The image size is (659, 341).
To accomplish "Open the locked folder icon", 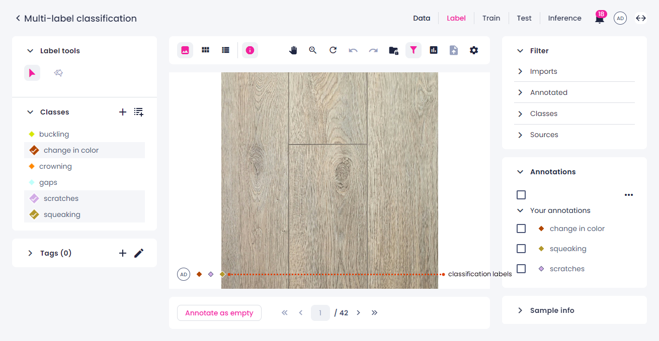I will 393,50.
